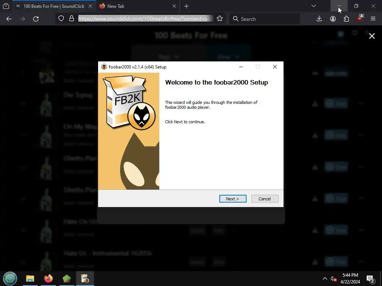Open the list all tabs dropdown
The image size is (382, 286).
(x=314, y=6)
